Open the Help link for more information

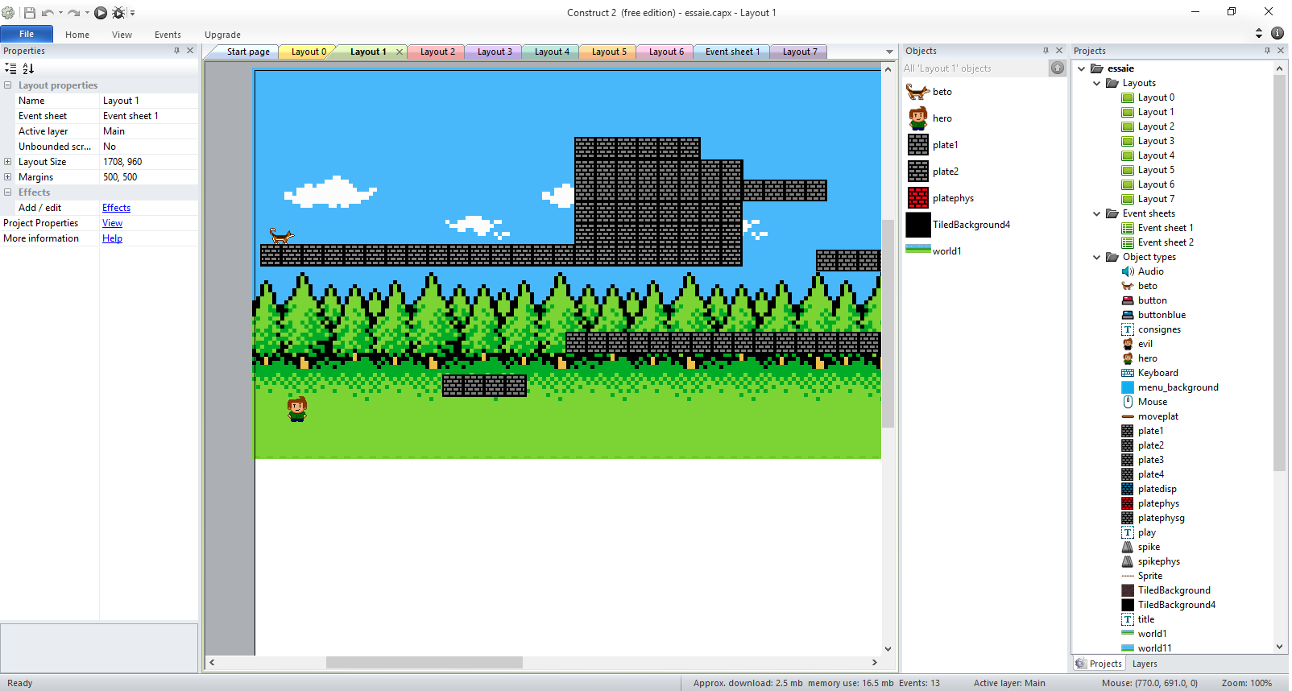[112, 238]
